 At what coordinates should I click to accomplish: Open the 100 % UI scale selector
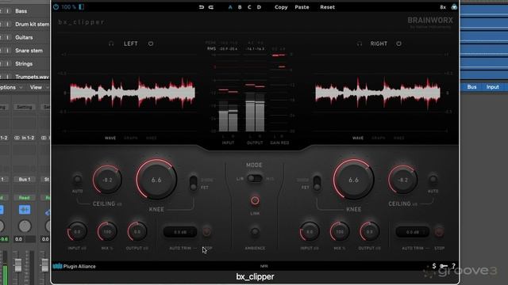click(x=69, y=7)
